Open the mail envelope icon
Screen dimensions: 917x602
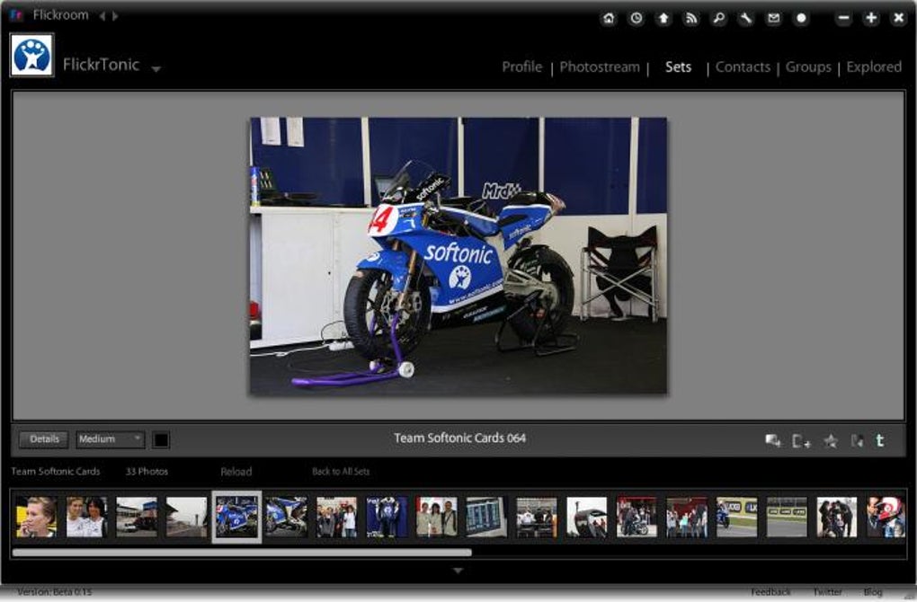click(774, 18)
